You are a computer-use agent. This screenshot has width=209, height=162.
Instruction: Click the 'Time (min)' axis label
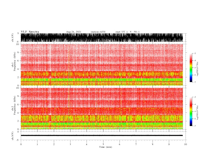pos(106,147)
